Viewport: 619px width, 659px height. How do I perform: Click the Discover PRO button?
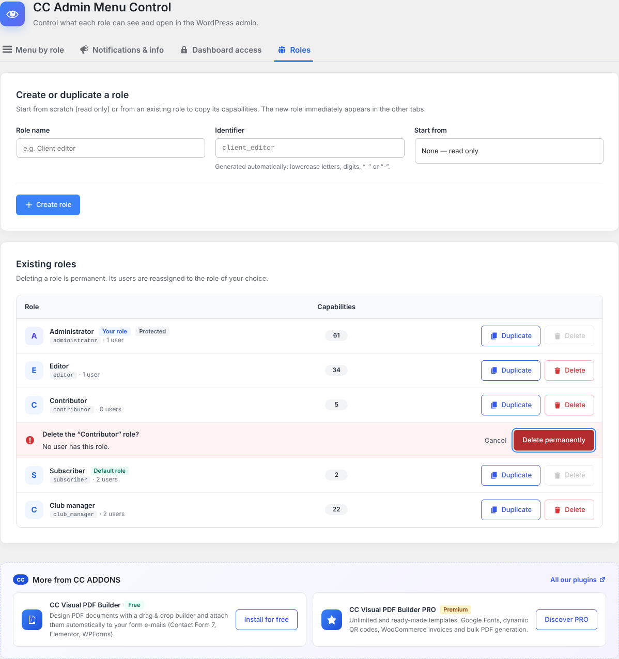566,620
